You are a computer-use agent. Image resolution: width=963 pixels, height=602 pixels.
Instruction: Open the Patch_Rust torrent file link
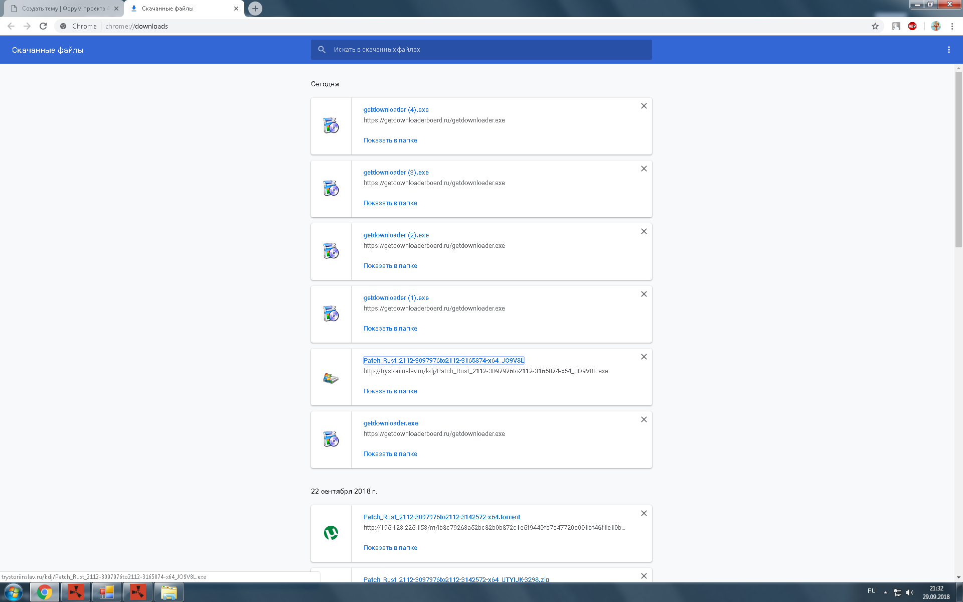441,517
